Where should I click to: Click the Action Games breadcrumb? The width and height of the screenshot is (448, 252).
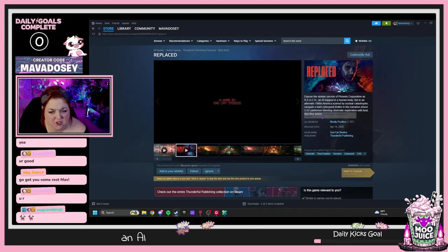pos(173,50)
